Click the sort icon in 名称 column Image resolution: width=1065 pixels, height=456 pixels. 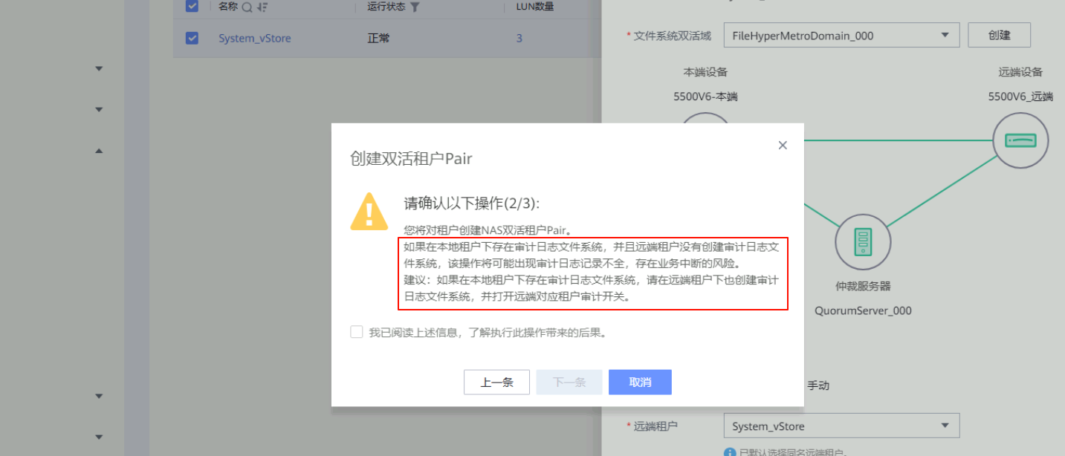pos(262,7)
